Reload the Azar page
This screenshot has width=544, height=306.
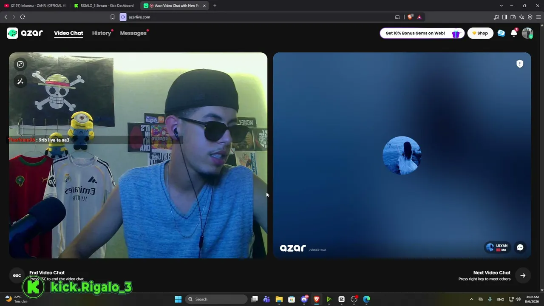click(23, 17)
